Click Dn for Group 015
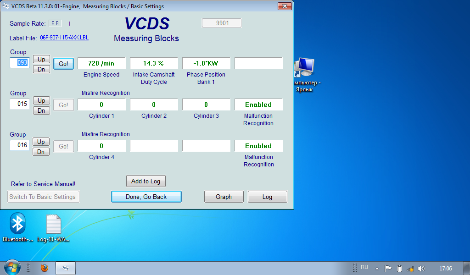The height and width of the screenshot is (275, 470). pos(41,111)
